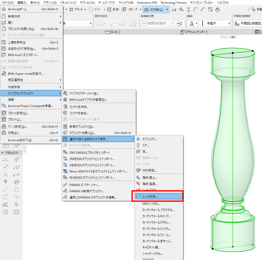This screenshot has height=260, width=262.
Task: Open the 編集(E) menu
Action: pos(22,3)
